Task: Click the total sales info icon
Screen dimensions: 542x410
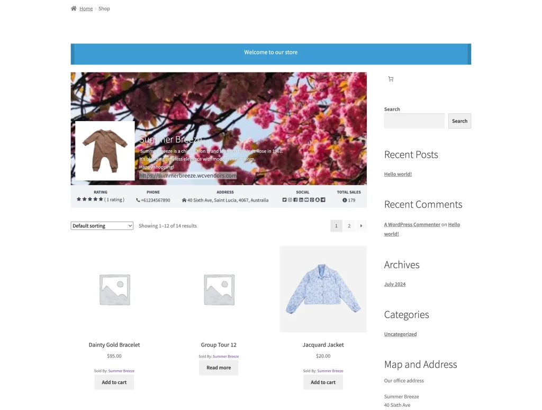Action: pos(345,200)
